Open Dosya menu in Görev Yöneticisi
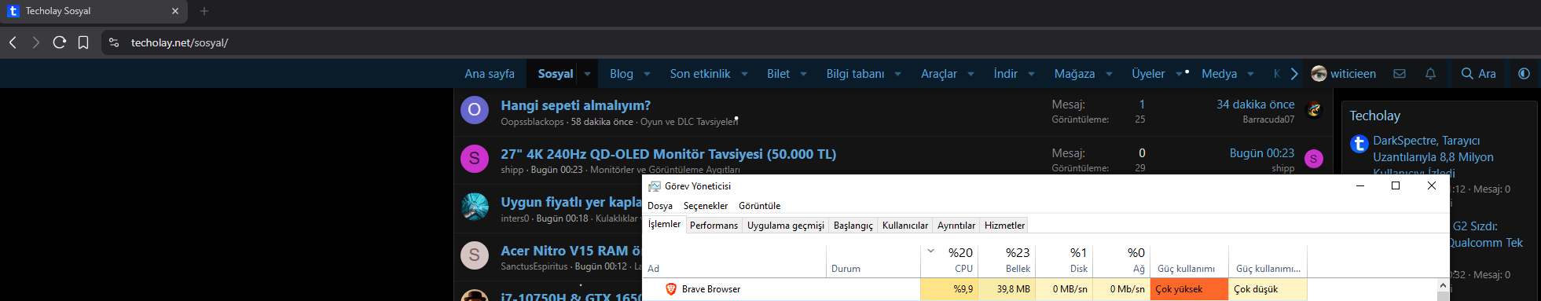Screen dimensions: 1541x301 (660, 206)
